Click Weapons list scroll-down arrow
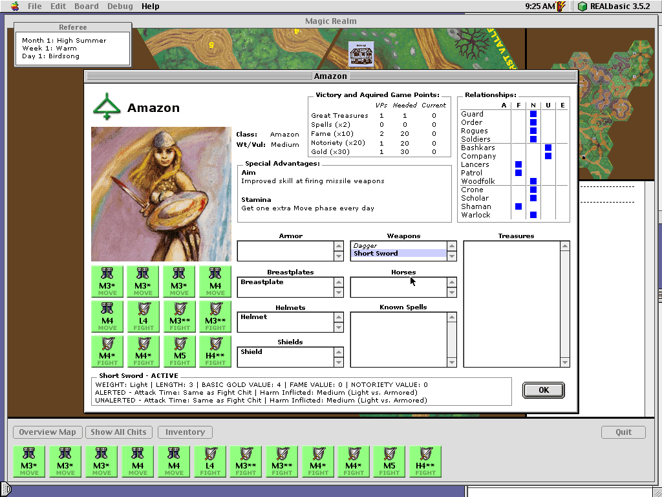 452,256
